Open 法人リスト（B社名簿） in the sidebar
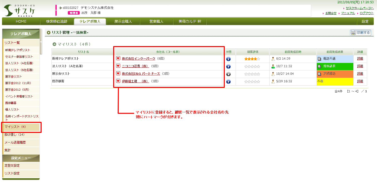Image resolution: width=377 pixels, height=184 pixels. pos(21,70)
